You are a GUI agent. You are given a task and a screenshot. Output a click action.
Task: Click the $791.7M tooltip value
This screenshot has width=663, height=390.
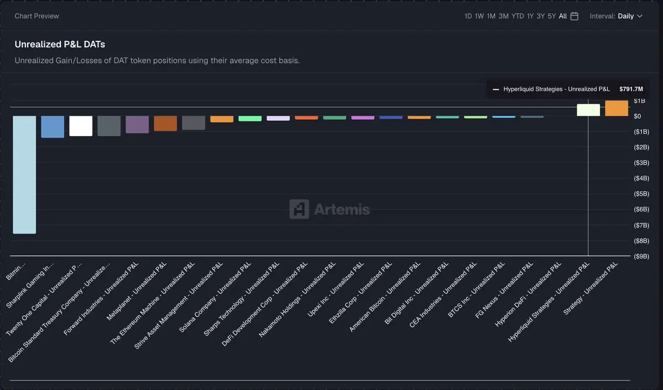pos(631,89)
